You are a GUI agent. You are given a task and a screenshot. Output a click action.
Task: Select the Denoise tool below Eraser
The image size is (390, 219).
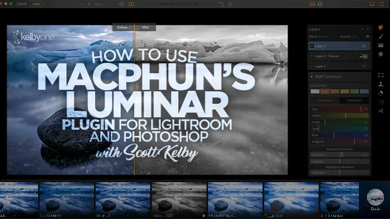[x=381, y=102]
